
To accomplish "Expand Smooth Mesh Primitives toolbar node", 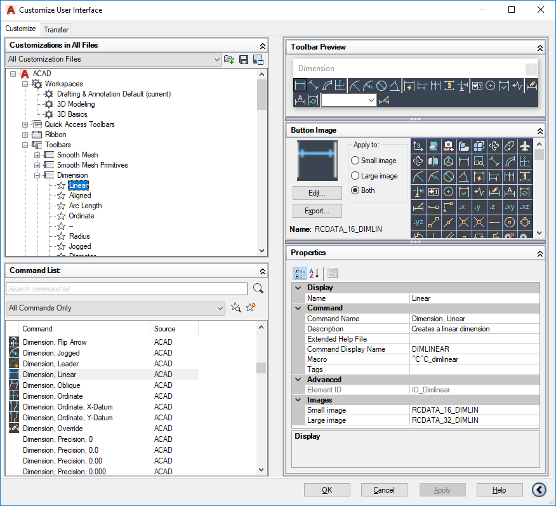I will click(x=37, y=165).
